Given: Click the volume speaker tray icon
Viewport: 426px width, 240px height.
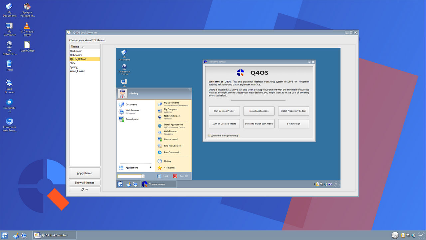Looking at the screenshot, I should [x=413, y=235].
